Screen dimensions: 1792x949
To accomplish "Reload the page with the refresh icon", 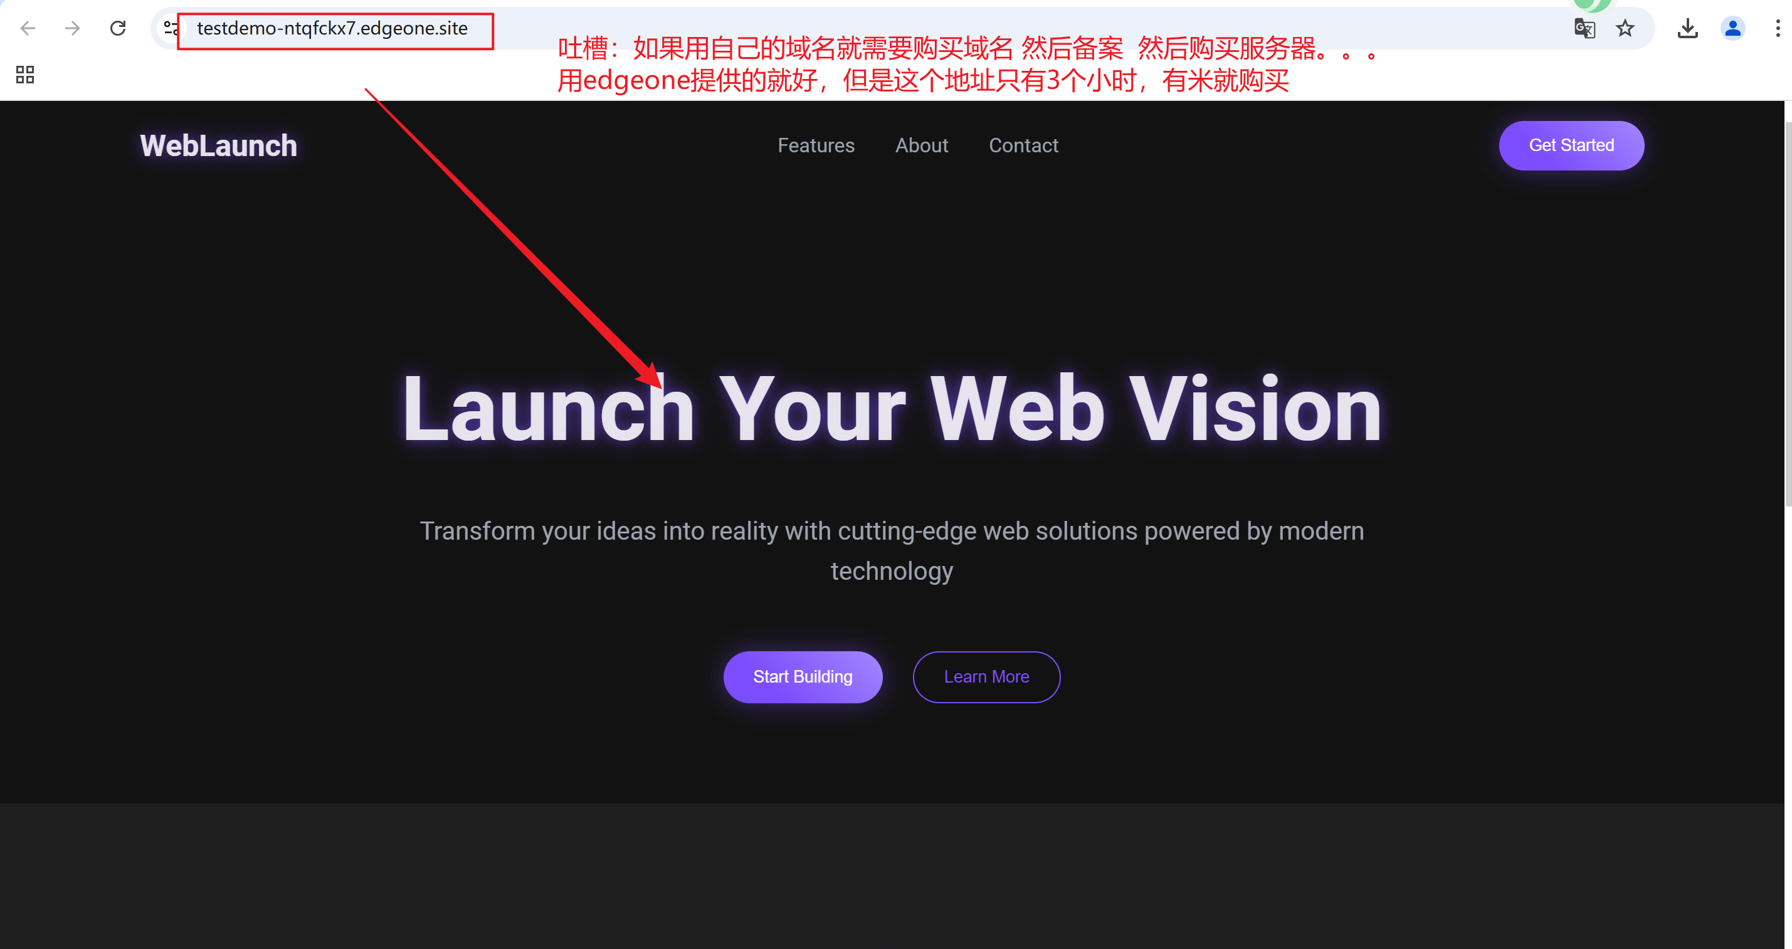I will (119, 28).
